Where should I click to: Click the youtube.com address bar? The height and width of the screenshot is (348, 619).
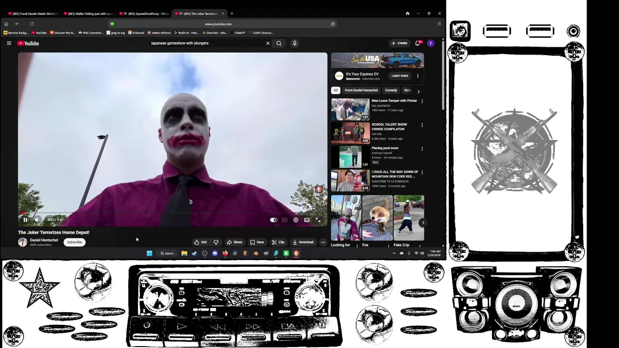click(218, 24)
